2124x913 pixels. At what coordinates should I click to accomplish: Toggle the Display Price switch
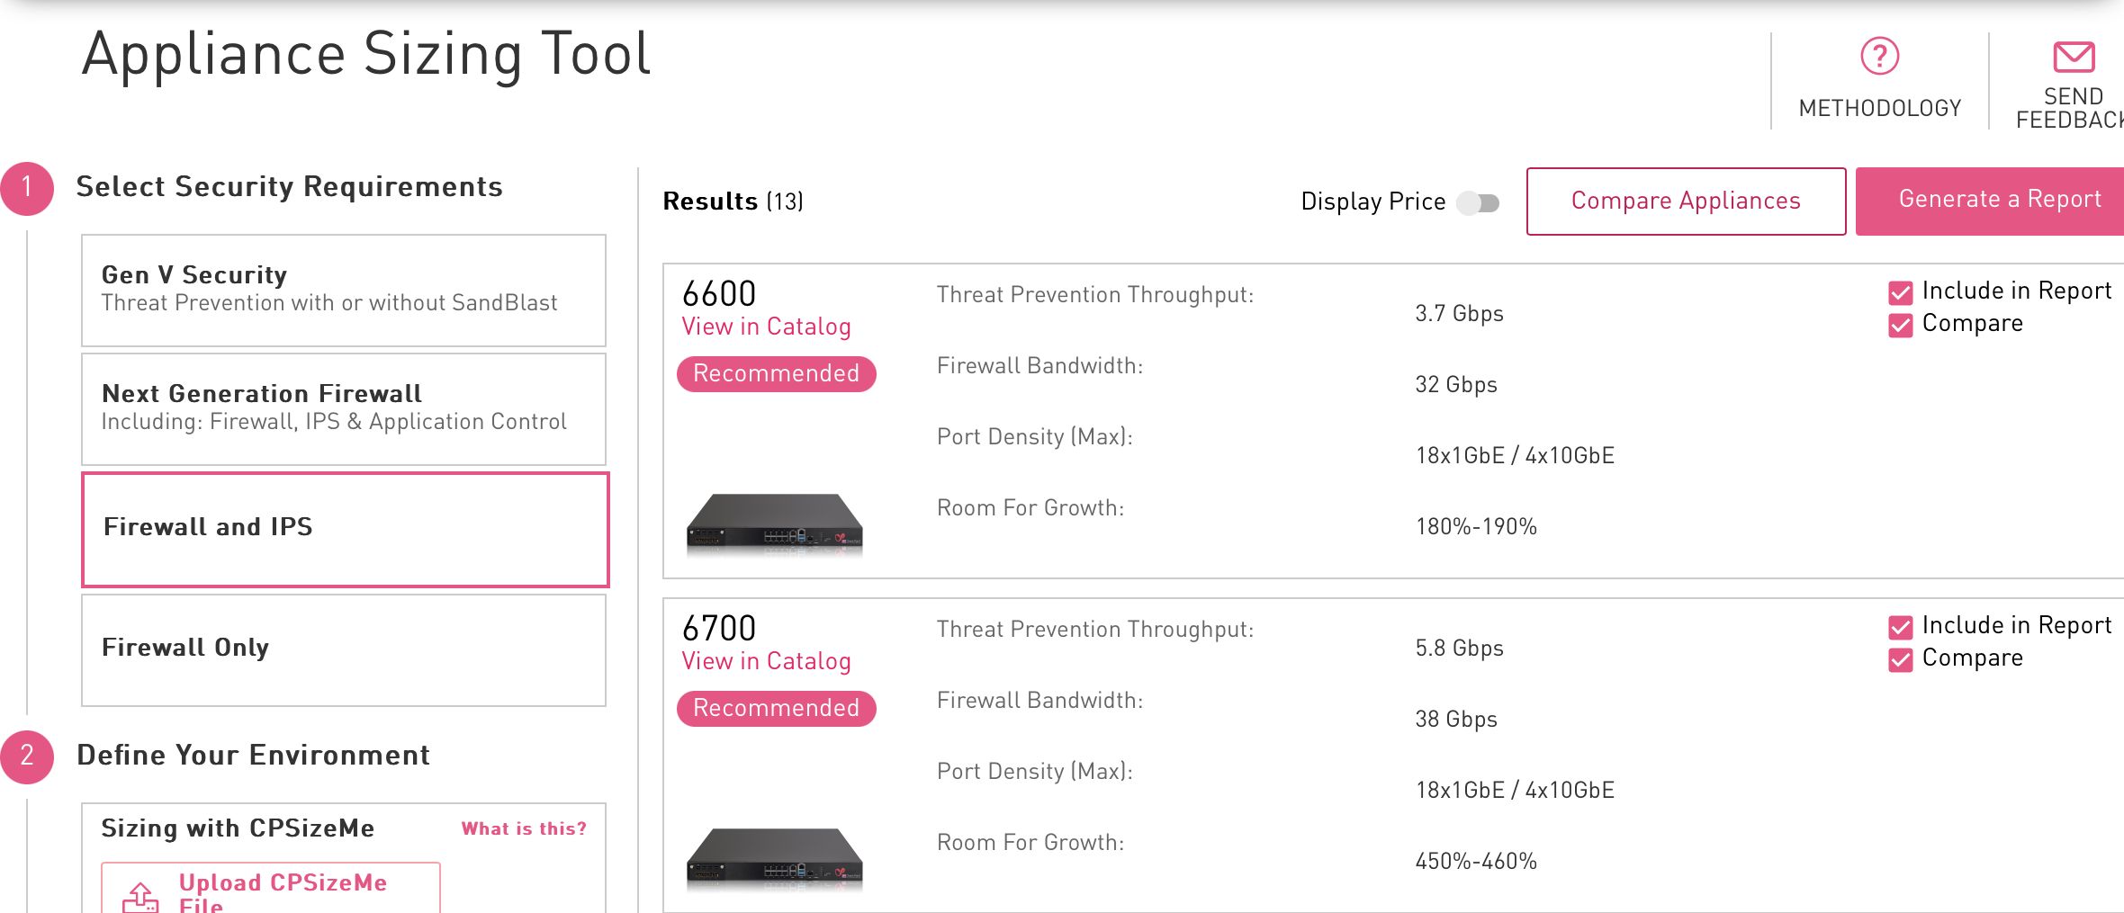pyautogui.click(x=1478, y=202)
